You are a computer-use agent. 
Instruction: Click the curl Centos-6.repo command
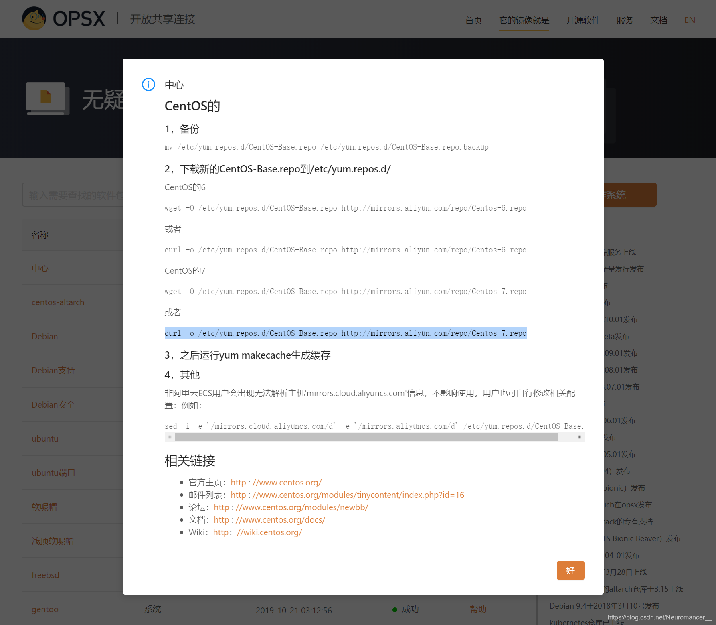tap(346, 250)
